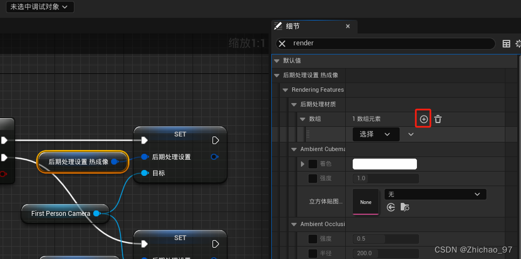
Task: Click the 半径 value field showing 200.0
Action: pos(386,254)
